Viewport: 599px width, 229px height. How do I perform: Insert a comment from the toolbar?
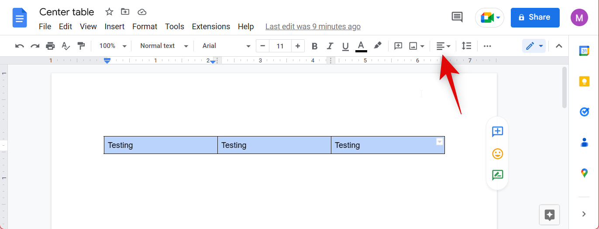point(398,46)
